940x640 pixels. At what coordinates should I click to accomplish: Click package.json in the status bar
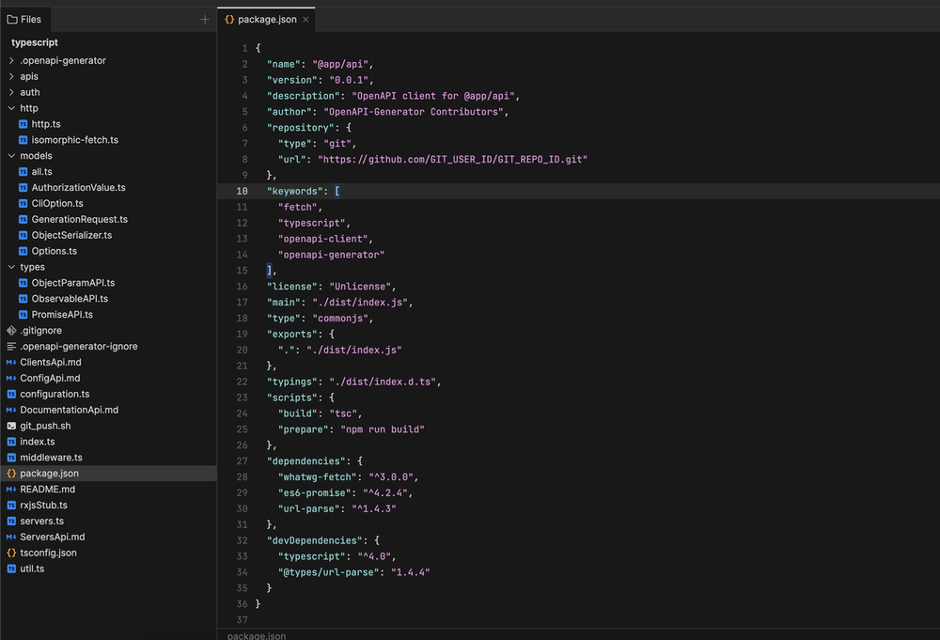click(255, 635)
